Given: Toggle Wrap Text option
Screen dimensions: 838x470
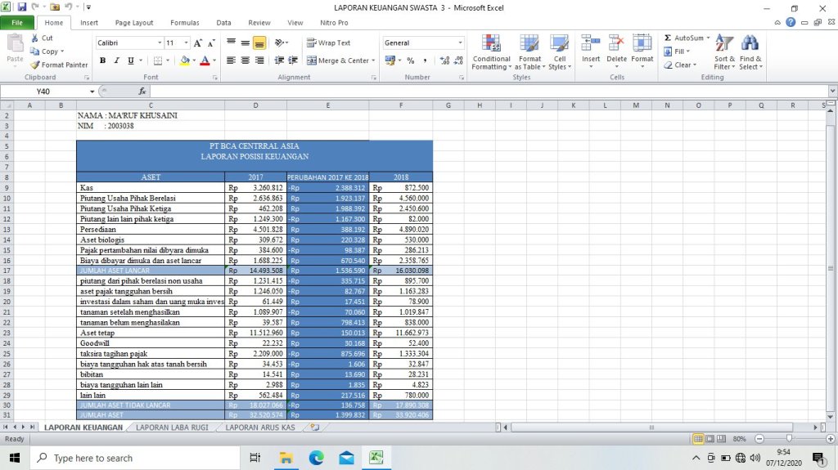Looking at the screenshot, I should [329, 43].
